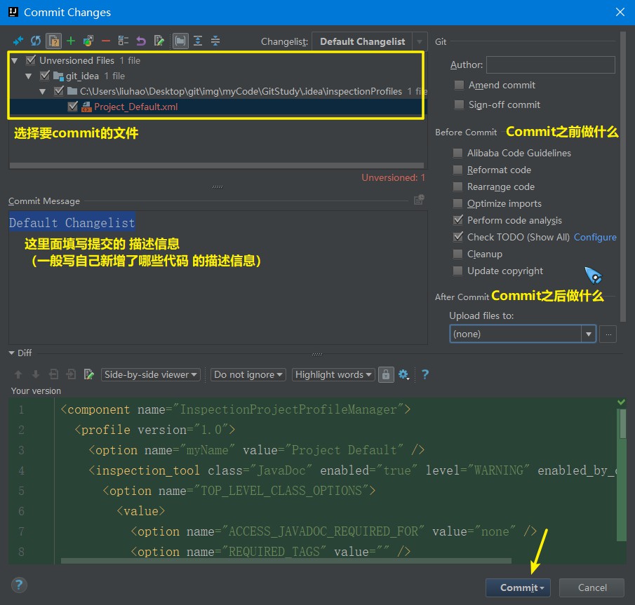The image size is (635, 605).
Task: Go to the previous difference (up arrow)
Action: coord(18,374)
